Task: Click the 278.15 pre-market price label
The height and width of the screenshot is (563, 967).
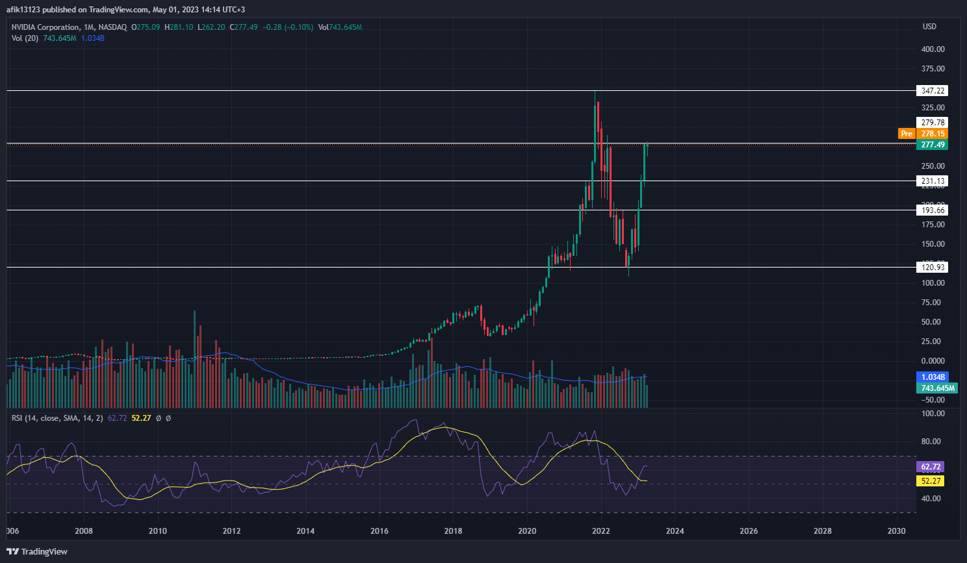Action: [933, 134]
